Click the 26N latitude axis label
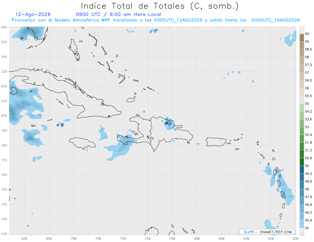 [4, 27]
